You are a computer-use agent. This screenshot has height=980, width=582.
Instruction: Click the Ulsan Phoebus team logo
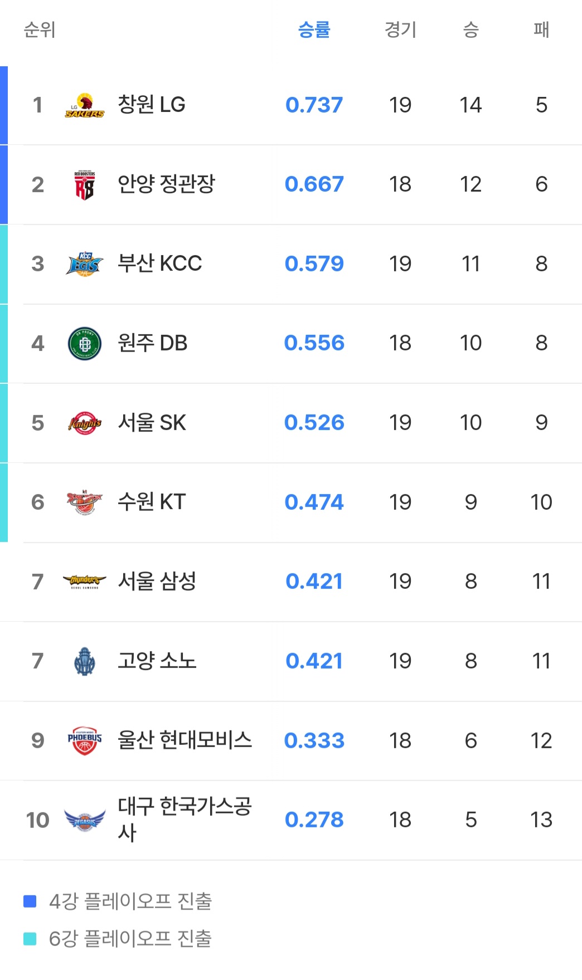[85, 740]
